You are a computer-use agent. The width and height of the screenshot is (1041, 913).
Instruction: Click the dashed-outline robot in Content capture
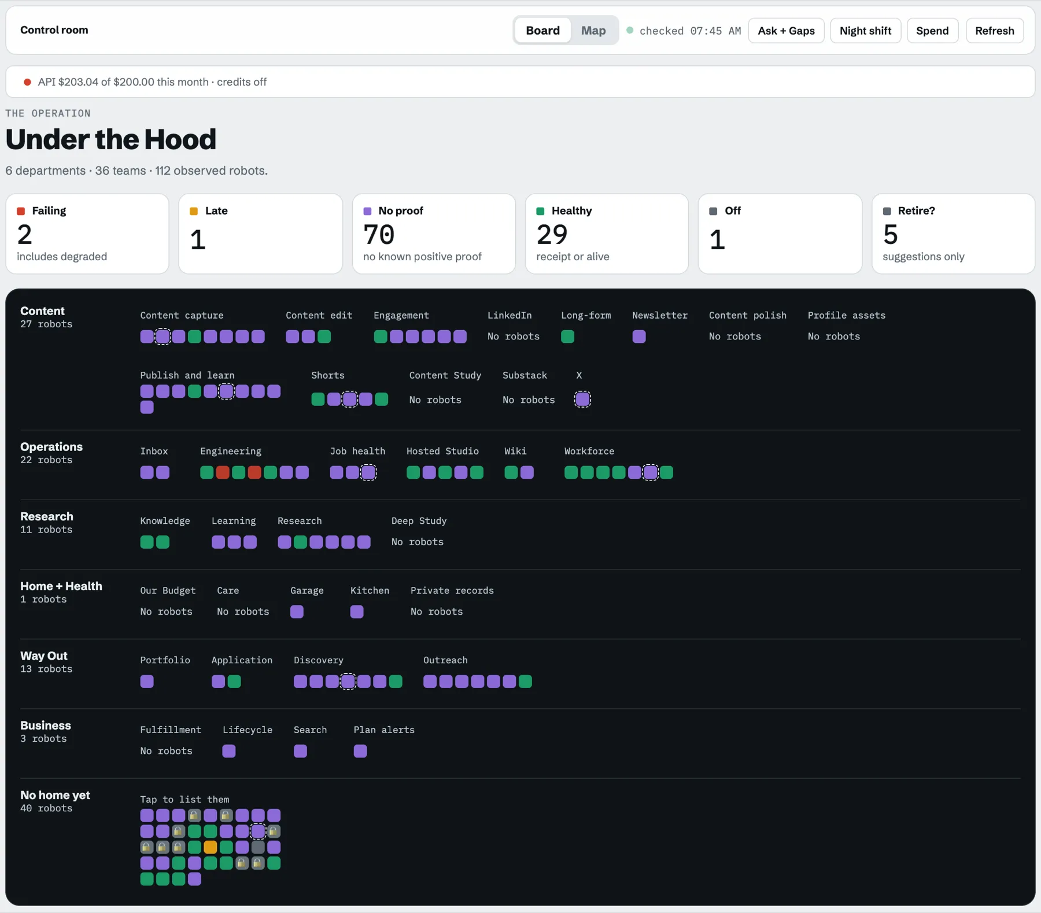[163, 337]
